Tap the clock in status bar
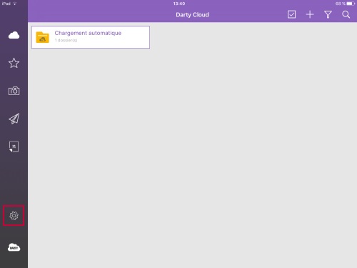 pyautogui.click(x=179, y=4)
